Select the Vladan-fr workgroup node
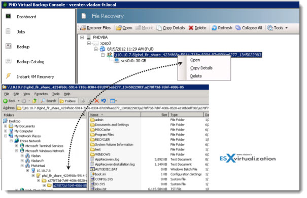 click(x=37, y=161)
